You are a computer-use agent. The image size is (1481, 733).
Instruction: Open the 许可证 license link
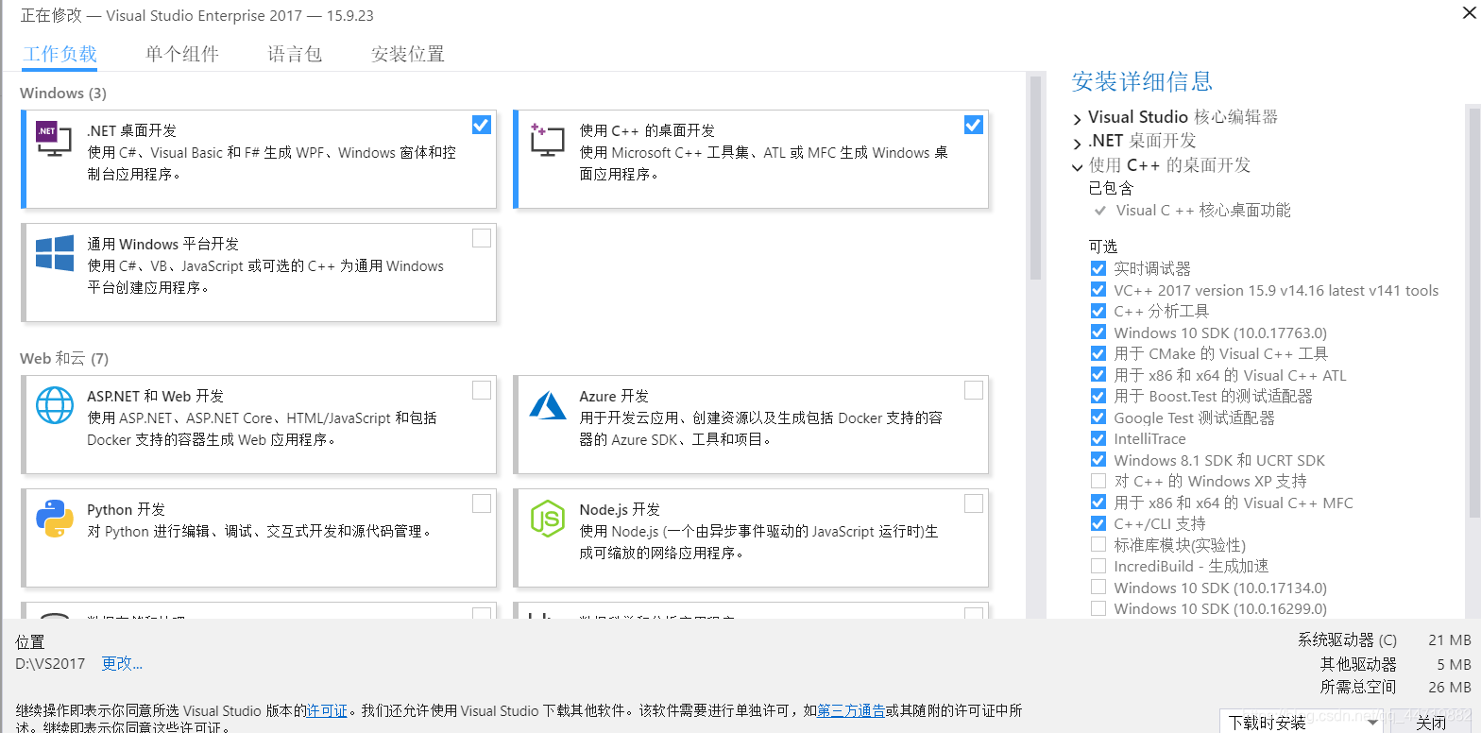[327, 710]
